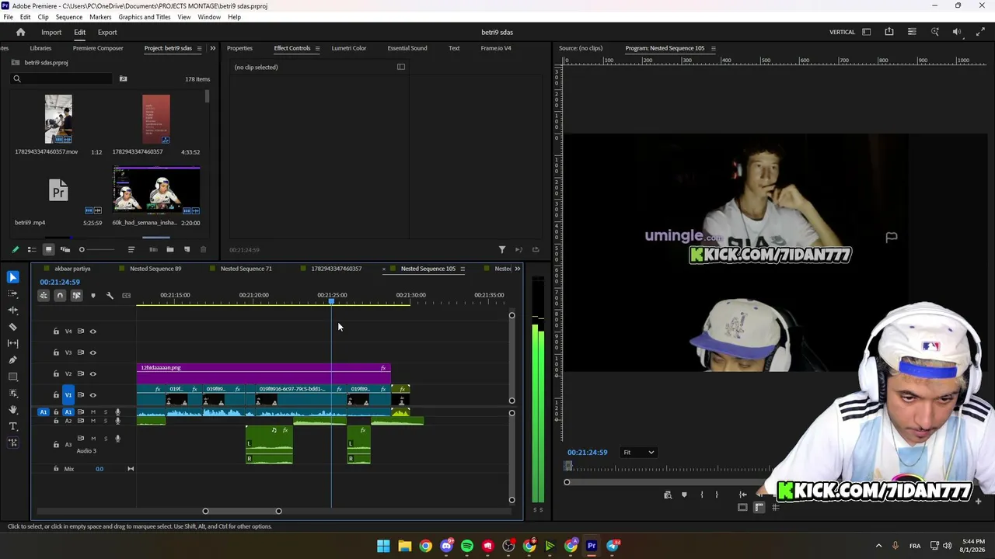This screenshot has width=995, height=559.
Task: Switch Project panel to Freeform View
Action: [65, 249]
